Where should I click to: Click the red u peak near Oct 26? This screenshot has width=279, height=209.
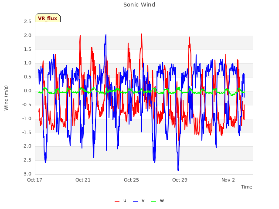pos(142,34)
